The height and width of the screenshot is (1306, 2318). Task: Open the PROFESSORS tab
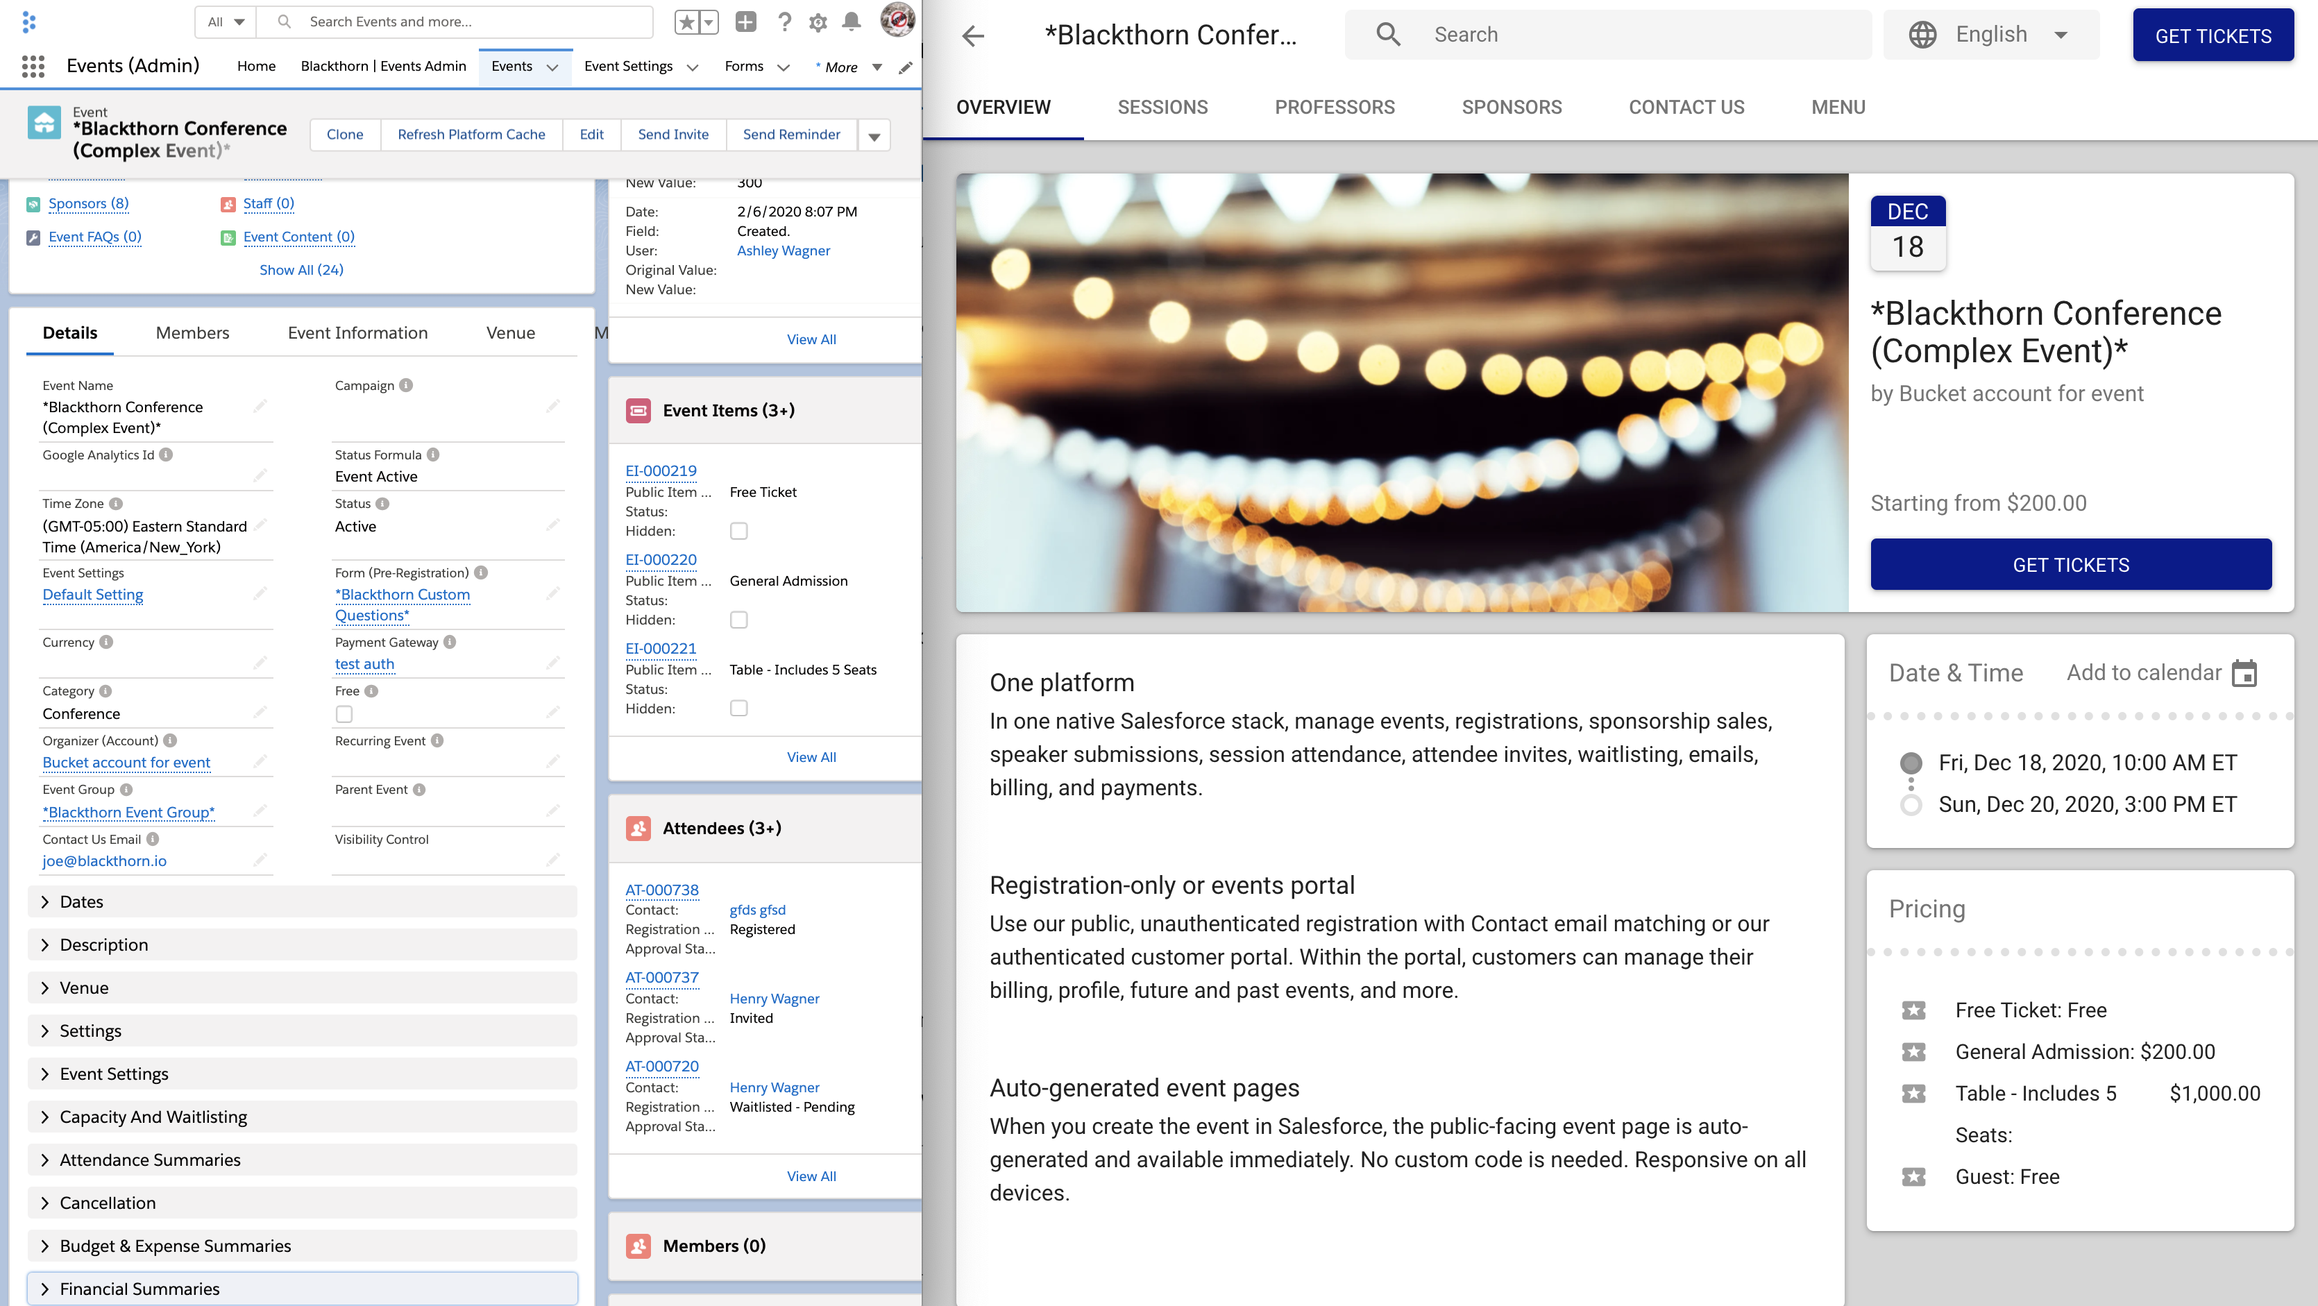pyautogui.click(x=1335, y=107)
